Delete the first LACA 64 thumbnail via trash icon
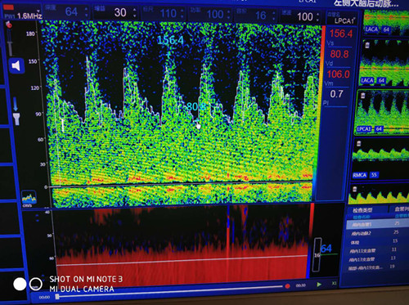Image resolution: width=409 pixels, height=305 pixels. (367, 45)
